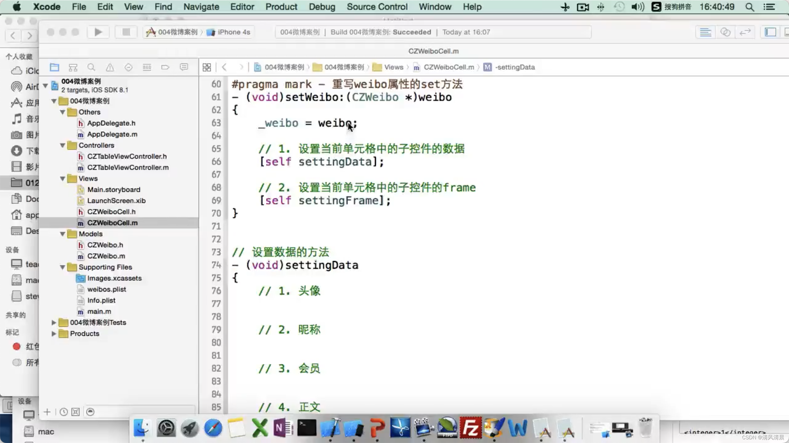The height and width of the screenshot is (443, 789).
Task: Show only source-controlled files filter
Action: click(x=76, y=412)
